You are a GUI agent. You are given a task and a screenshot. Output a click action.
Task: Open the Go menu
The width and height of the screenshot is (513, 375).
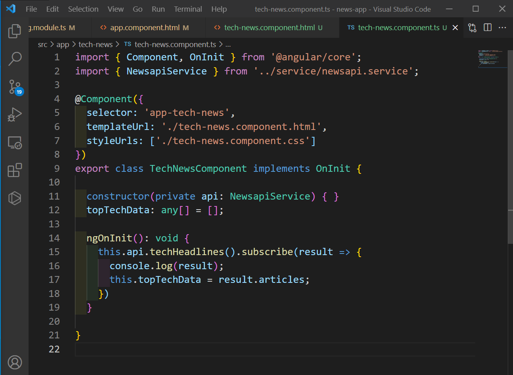coord(138,9)
